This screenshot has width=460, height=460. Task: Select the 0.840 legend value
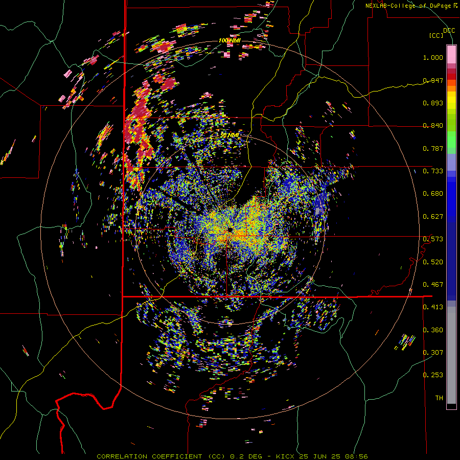[x=433, y=126]
